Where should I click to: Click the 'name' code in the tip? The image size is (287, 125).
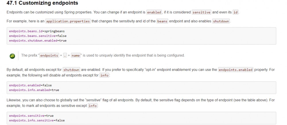pos(76,55)
